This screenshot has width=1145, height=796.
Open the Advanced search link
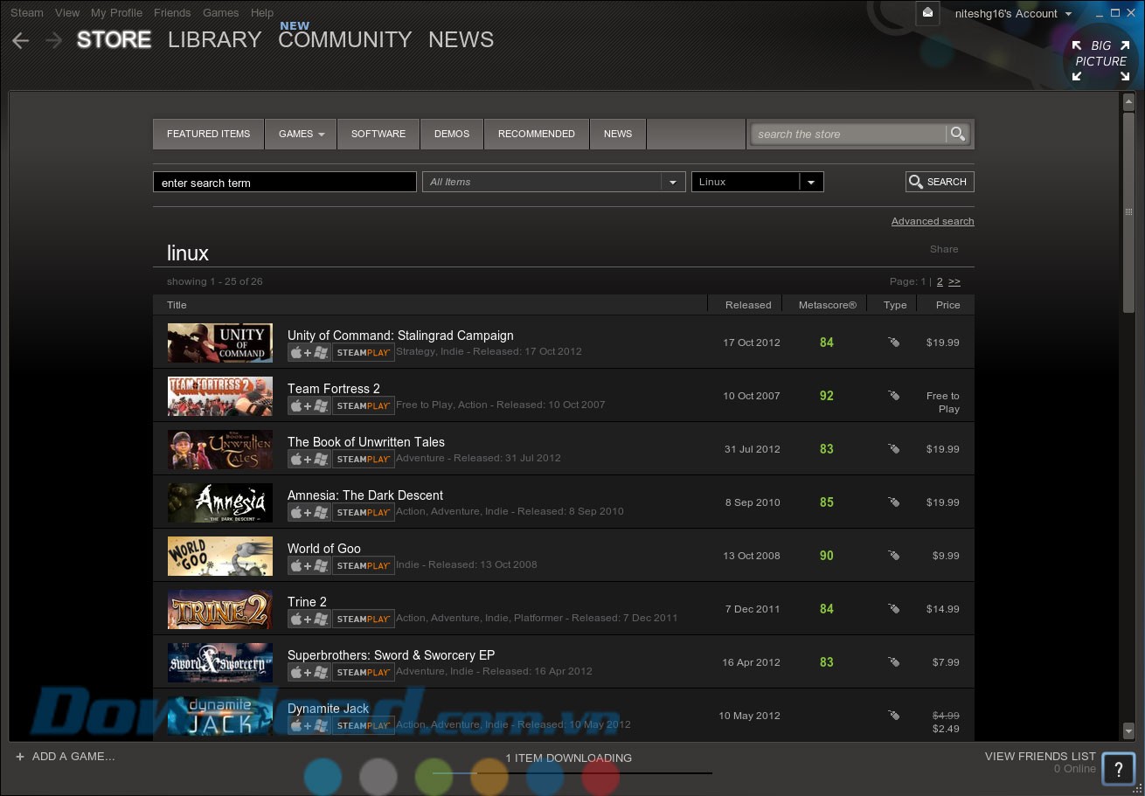tap(932, 221)
